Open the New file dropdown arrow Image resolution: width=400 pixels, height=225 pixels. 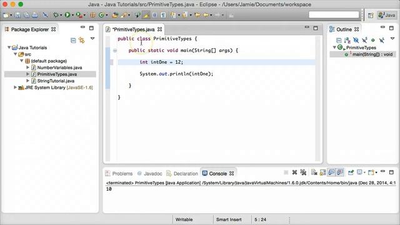click(11, 16)
